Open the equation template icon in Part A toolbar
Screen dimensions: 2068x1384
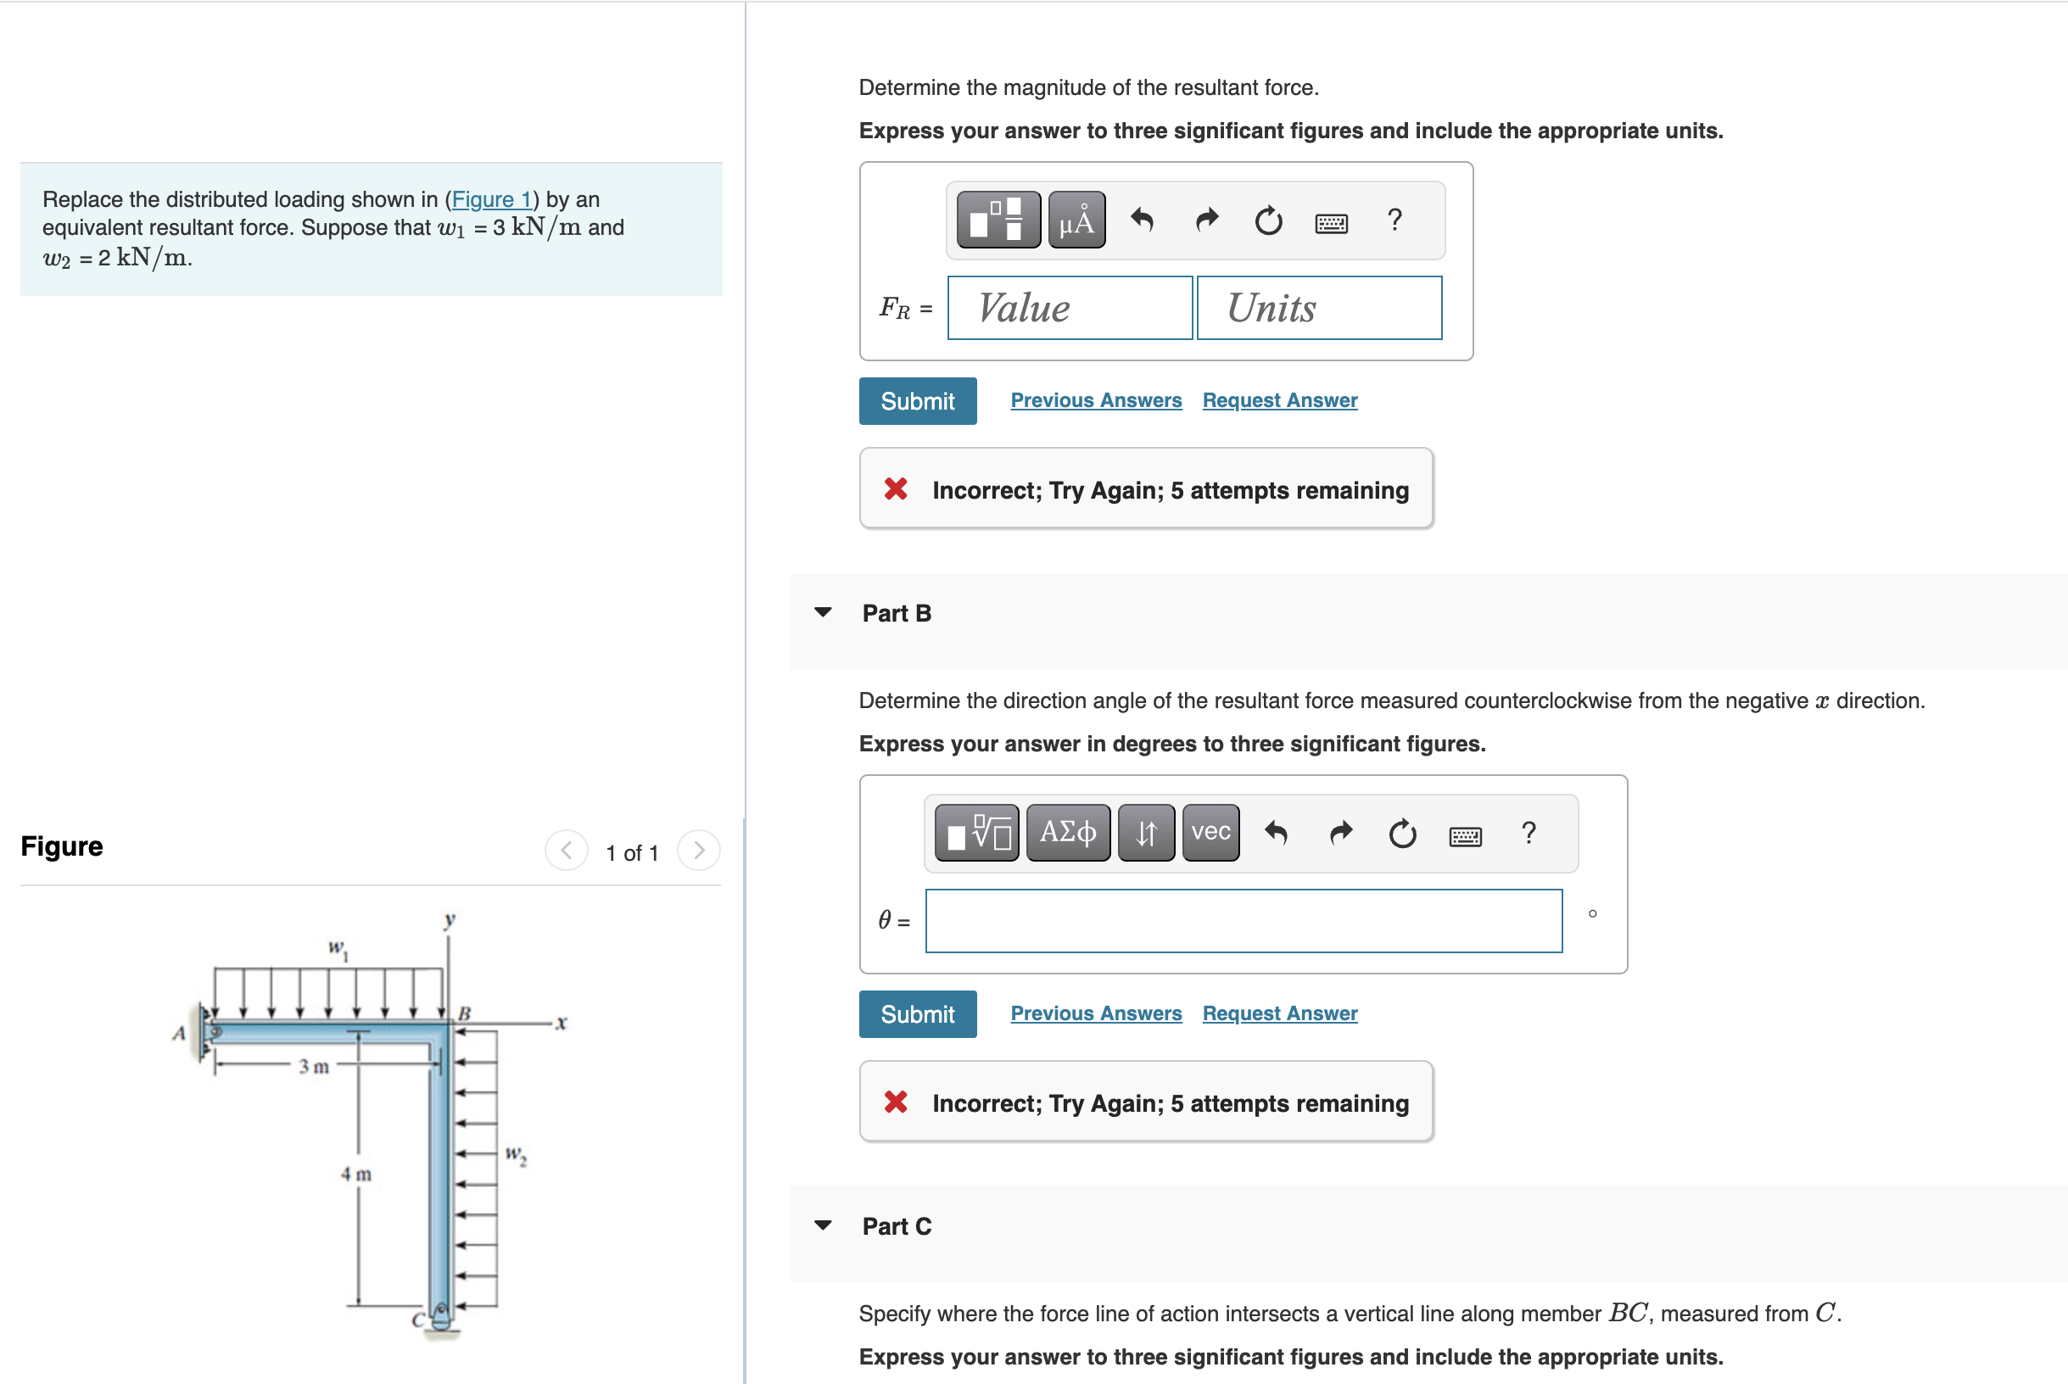point(998,220)
